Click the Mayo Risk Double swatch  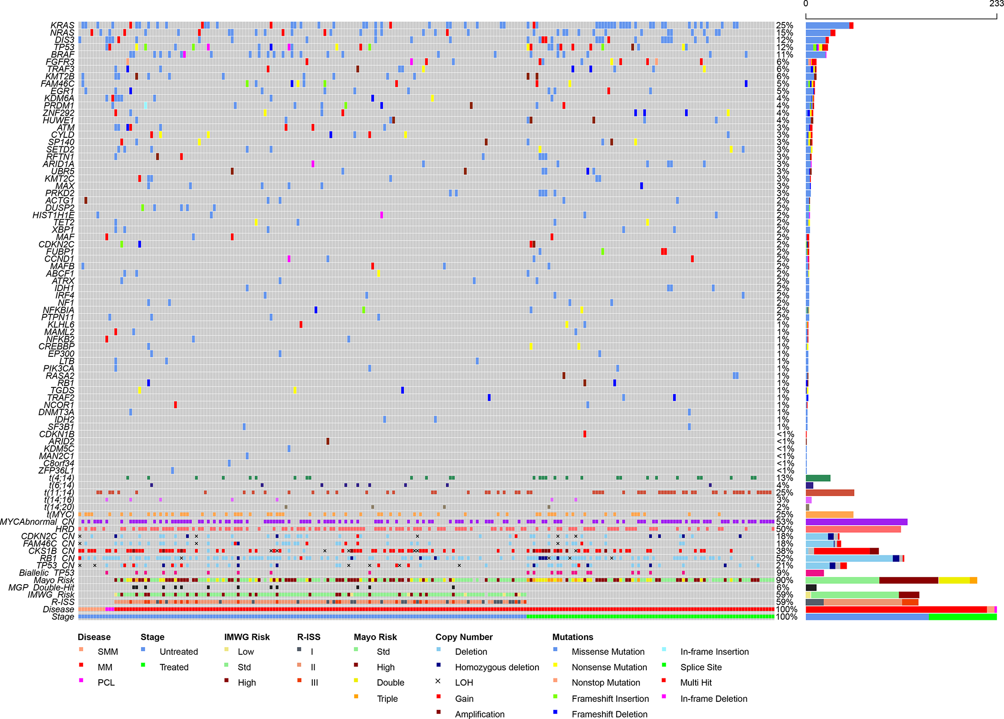click(x=356, y=680)
